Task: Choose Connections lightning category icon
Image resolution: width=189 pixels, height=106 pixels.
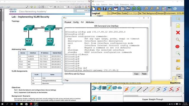Action: pyautogui.click(x=109, y=88)
